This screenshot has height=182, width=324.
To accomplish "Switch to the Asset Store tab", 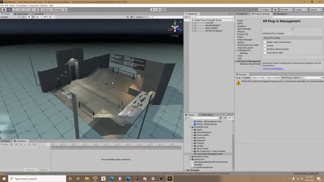I will coord(21,14).
